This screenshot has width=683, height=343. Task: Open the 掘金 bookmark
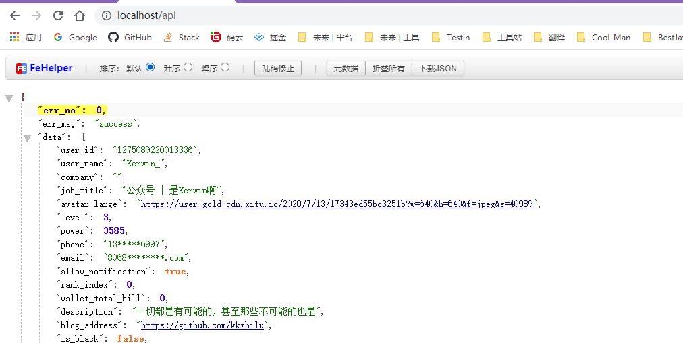[x=270, y=38]
